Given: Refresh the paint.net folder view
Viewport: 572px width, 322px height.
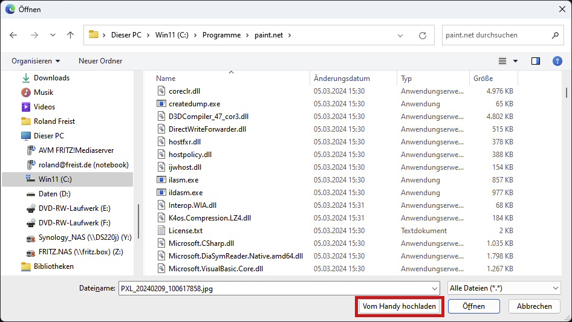Looking at the screenshot, I should click(423, 35).
